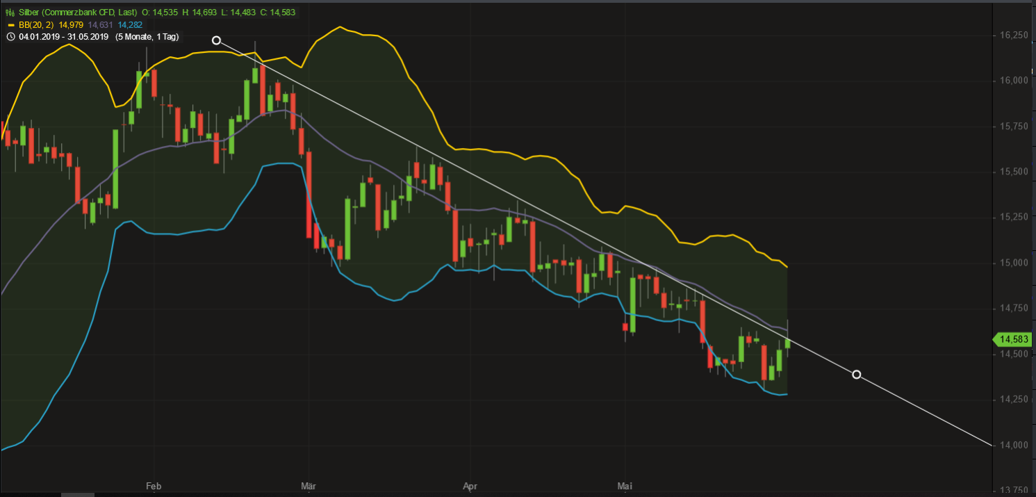Click the 15,250 price axis label
1036x497 pixels.
coord(1015,217)
